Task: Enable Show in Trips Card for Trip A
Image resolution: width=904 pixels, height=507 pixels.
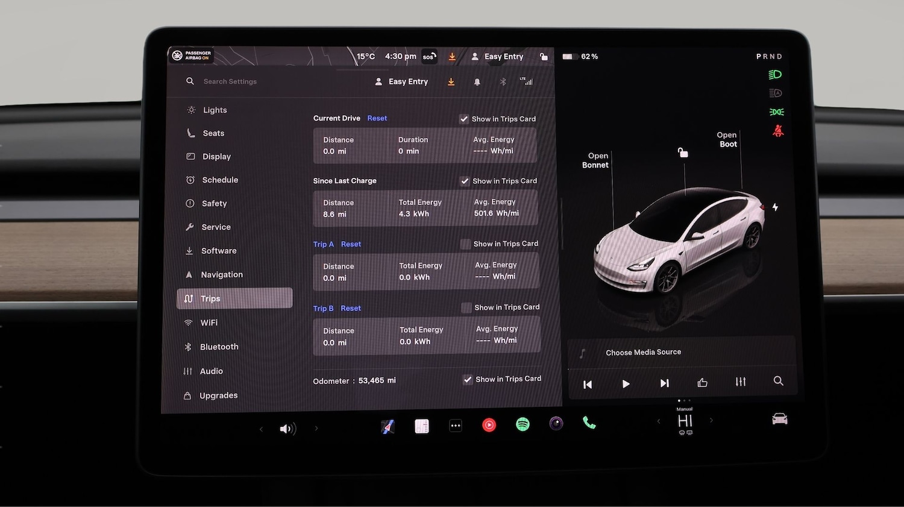Action: [x=465, y=244]
